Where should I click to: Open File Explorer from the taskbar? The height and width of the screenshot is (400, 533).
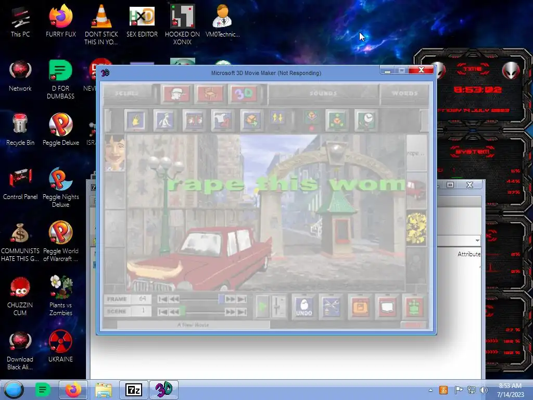tap(104, 390)
